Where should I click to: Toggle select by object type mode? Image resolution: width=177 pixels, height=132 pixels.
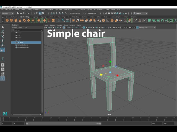40,13
